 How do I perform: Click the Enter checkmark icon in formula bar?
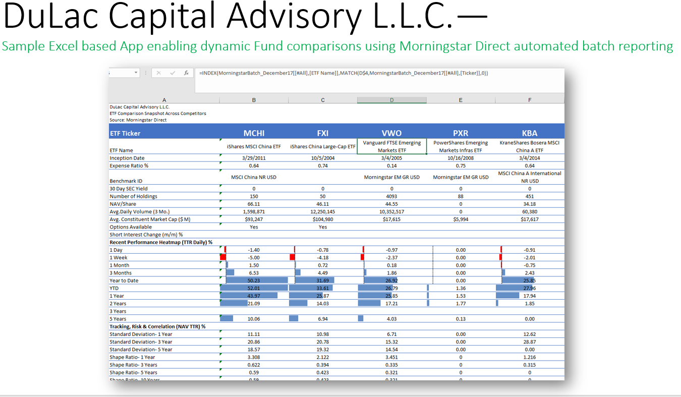(x=172, y=73)
